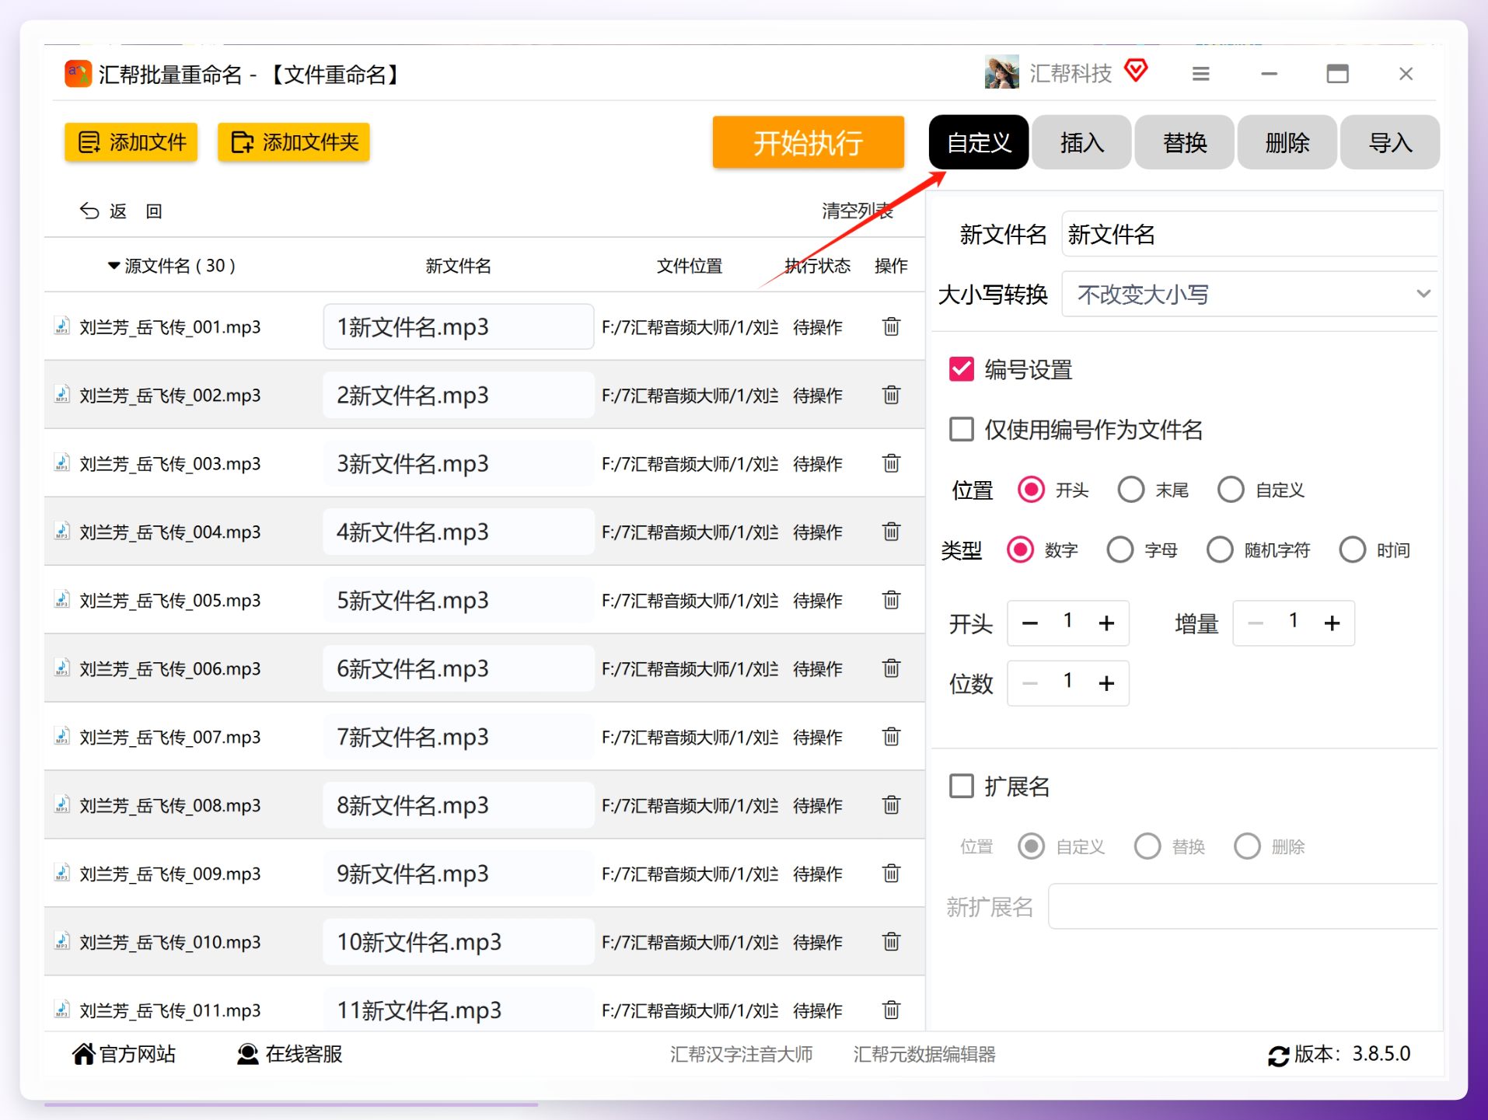
Task: Toggle sort arrow on 源文件名 column
Action: [114, 266]
